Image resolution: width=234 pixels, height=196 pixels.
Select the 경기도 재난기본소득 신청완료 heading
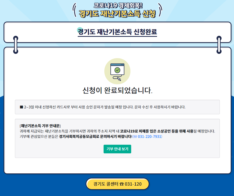pyautogui.click(x=117, y=32)
